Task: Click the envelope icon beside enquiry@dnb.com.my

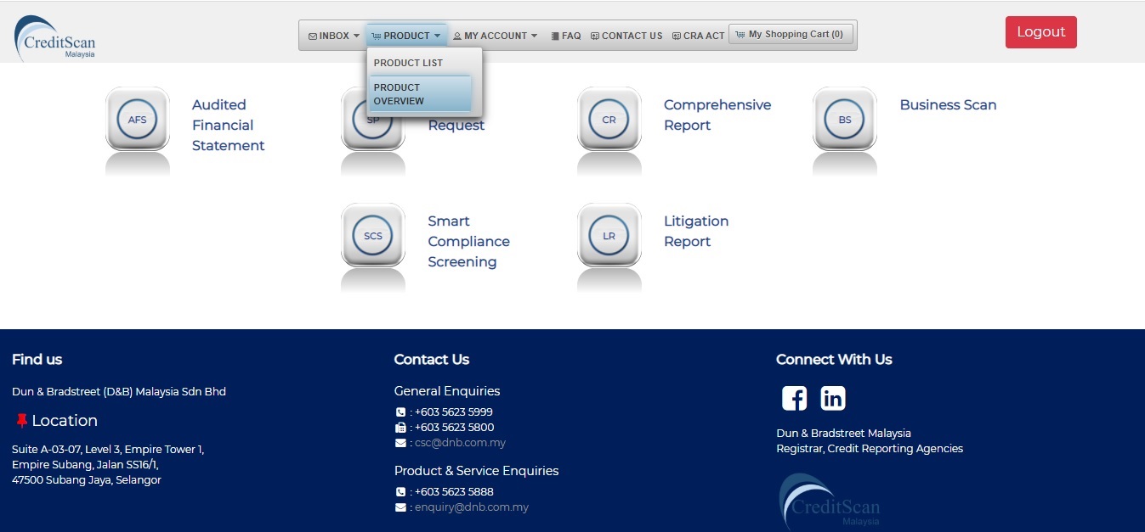Action: click(x=400, y=507)
